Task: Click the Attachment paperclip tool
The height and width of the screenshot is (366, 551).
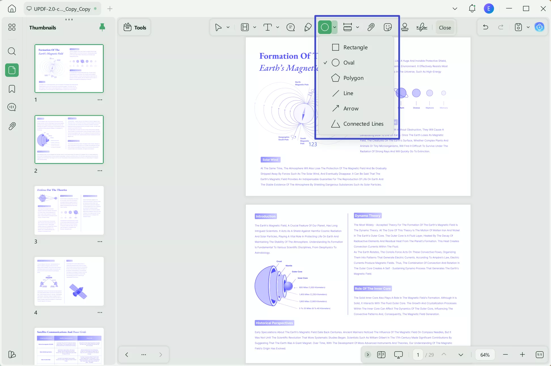Action: (x=371, y=27)
